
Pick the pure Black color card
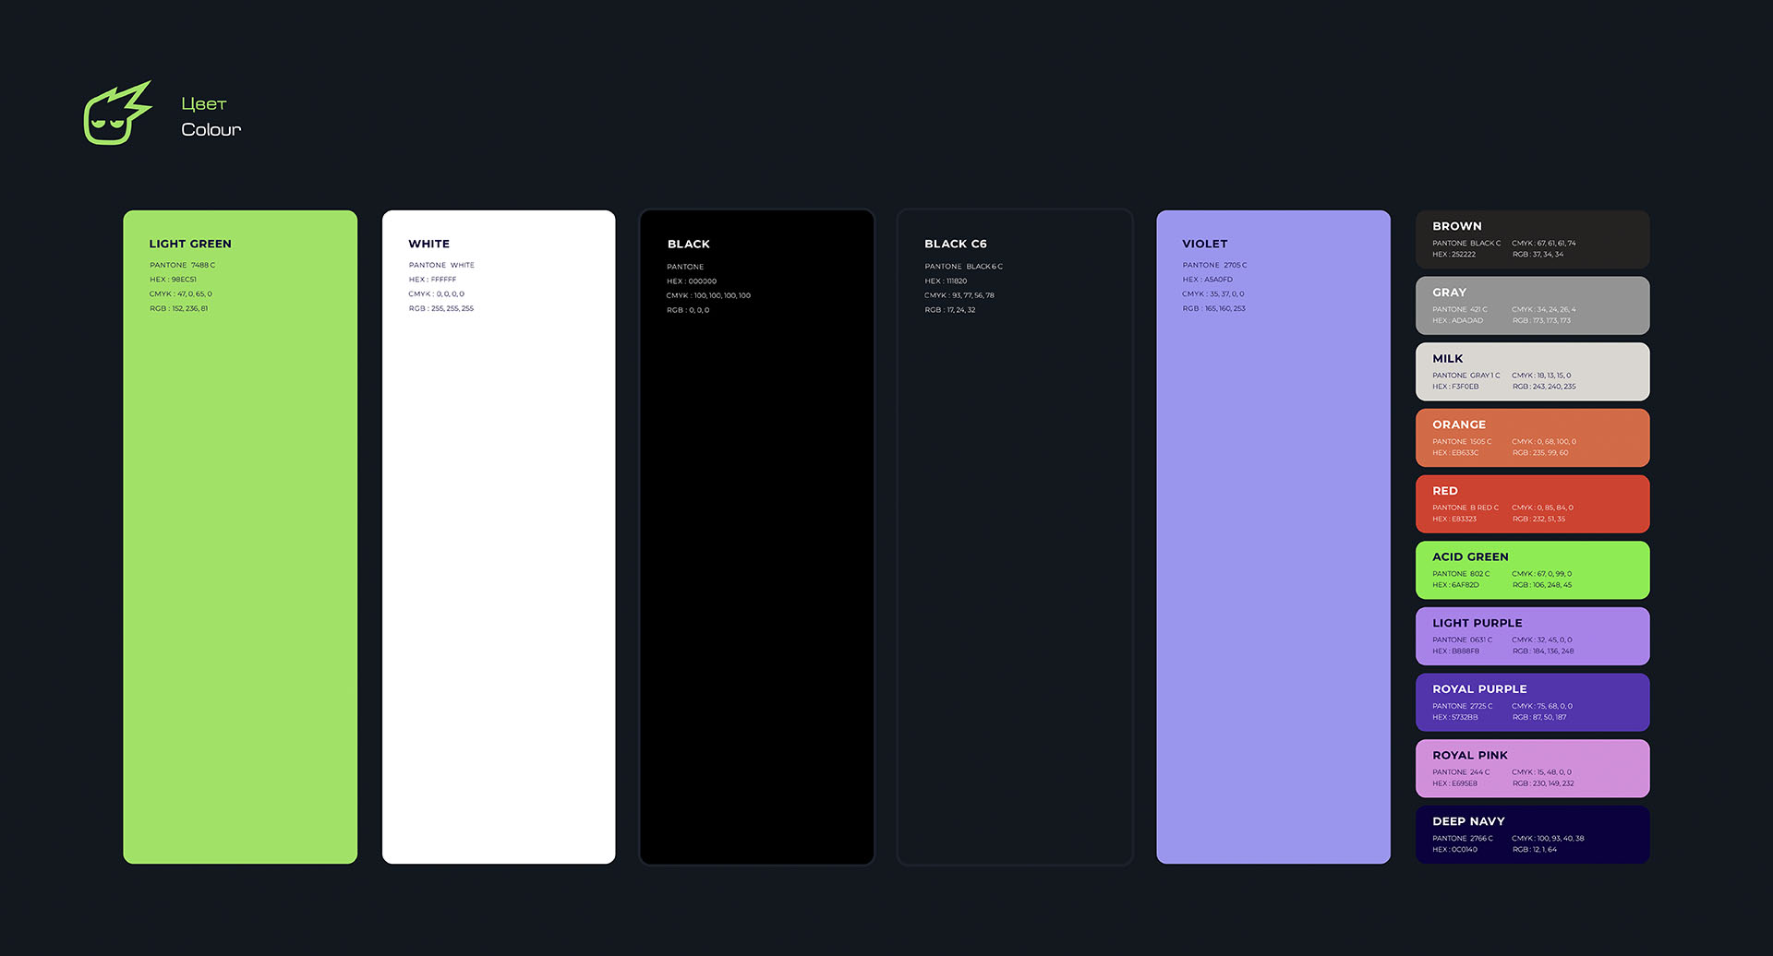[757, 537]
